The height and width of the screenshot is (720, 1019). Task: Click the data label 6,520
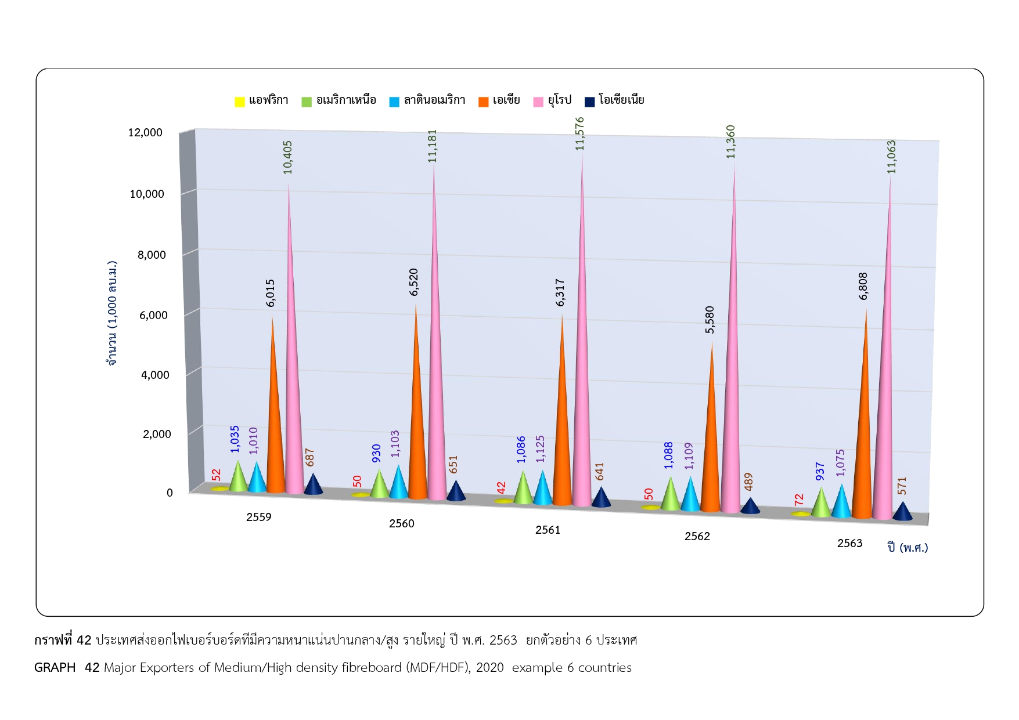point(414,282)
